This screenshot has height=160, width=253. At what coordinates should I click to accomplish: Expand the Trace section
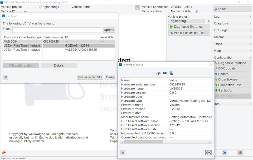(232, 44)
